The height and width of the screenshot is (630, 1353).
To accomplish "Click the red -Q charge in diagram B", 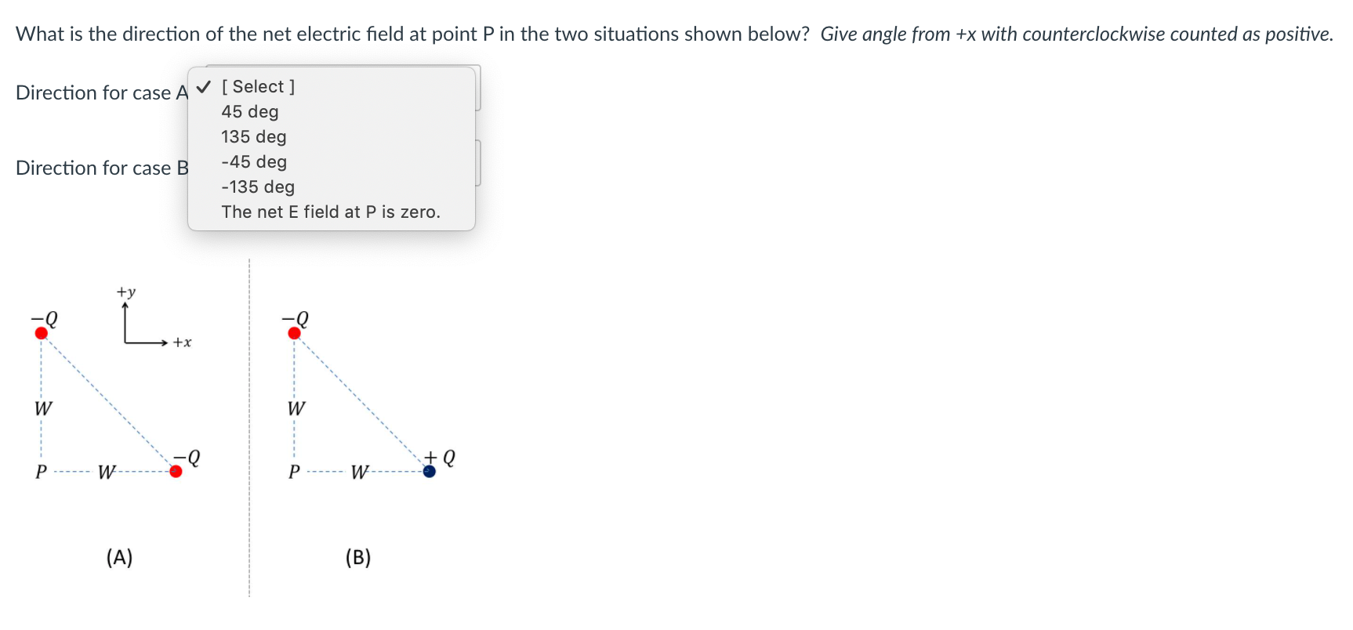I will coord(294,332).
